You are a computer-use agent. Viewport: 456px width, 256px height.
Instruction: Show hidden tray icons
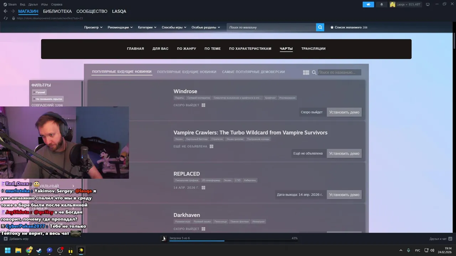tap(401, 250)
